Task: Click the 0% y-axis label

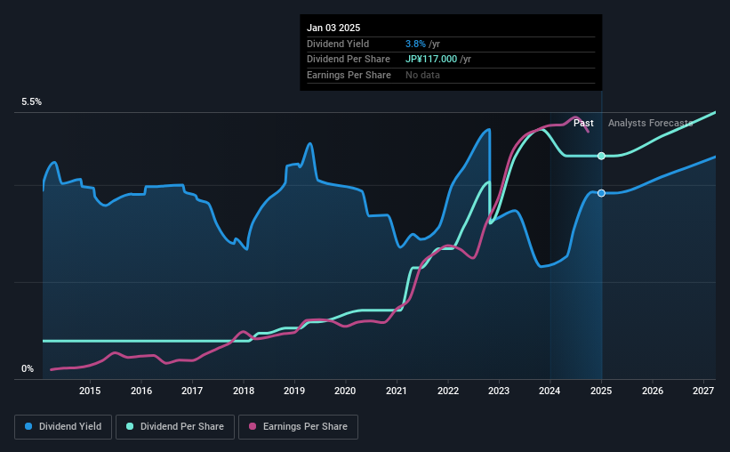Action: click(28, 369)
